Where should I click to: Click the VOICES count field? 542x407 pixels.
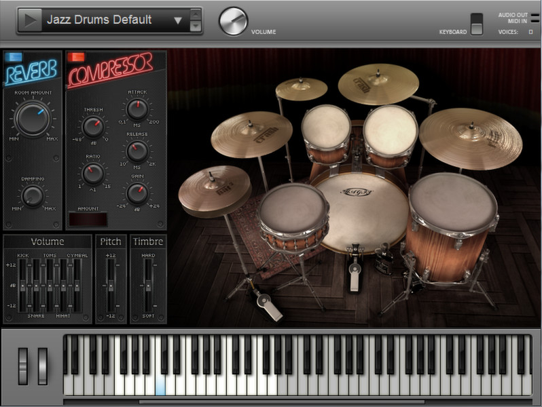pyautogui.click(x=530, y=32)
